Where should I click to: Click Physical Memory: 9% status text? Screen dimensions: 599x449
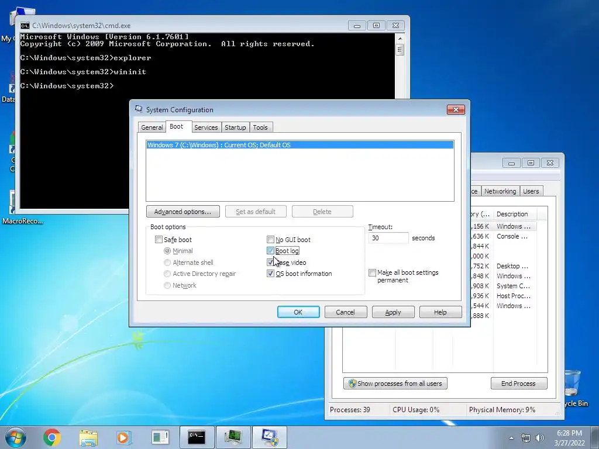502,410
